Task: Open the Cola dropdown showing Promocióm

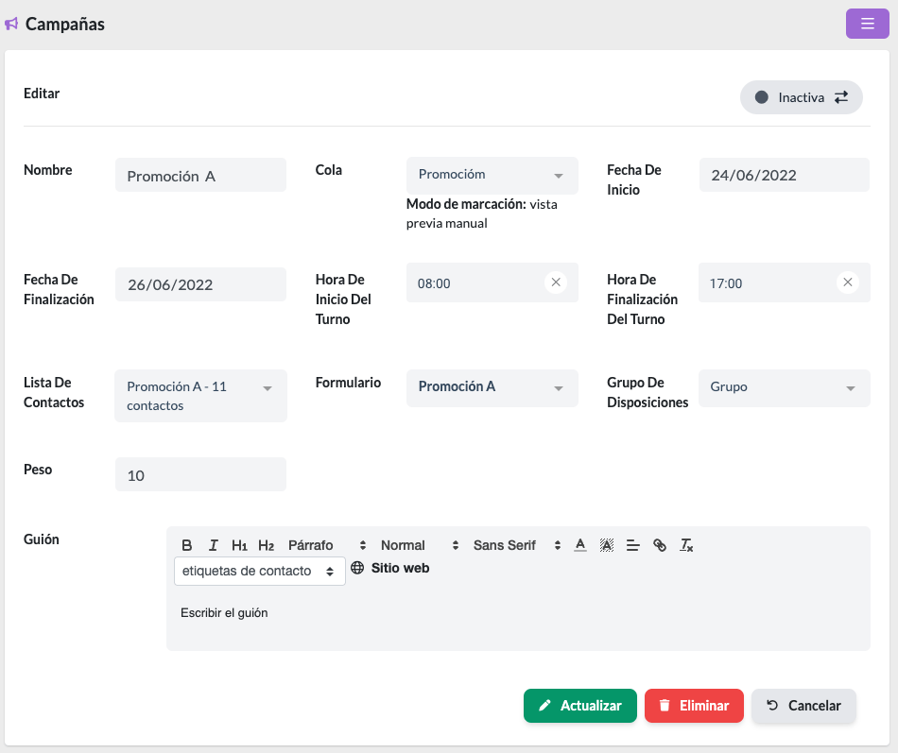Action: tap(492, 175)
